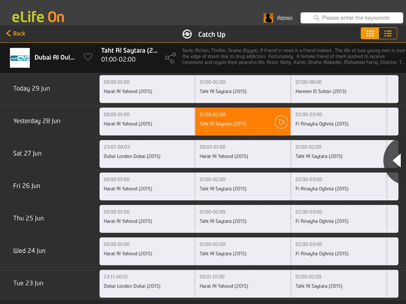Open Saturday's Taht Al Saytara 01:00-02:00

pyautogui.click(x=339, y=154)
